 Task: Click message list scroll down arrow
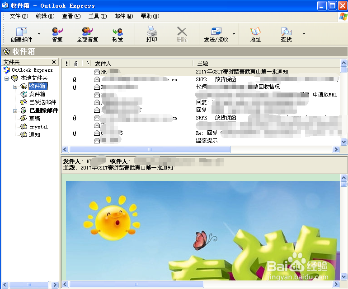coord(343,142)
